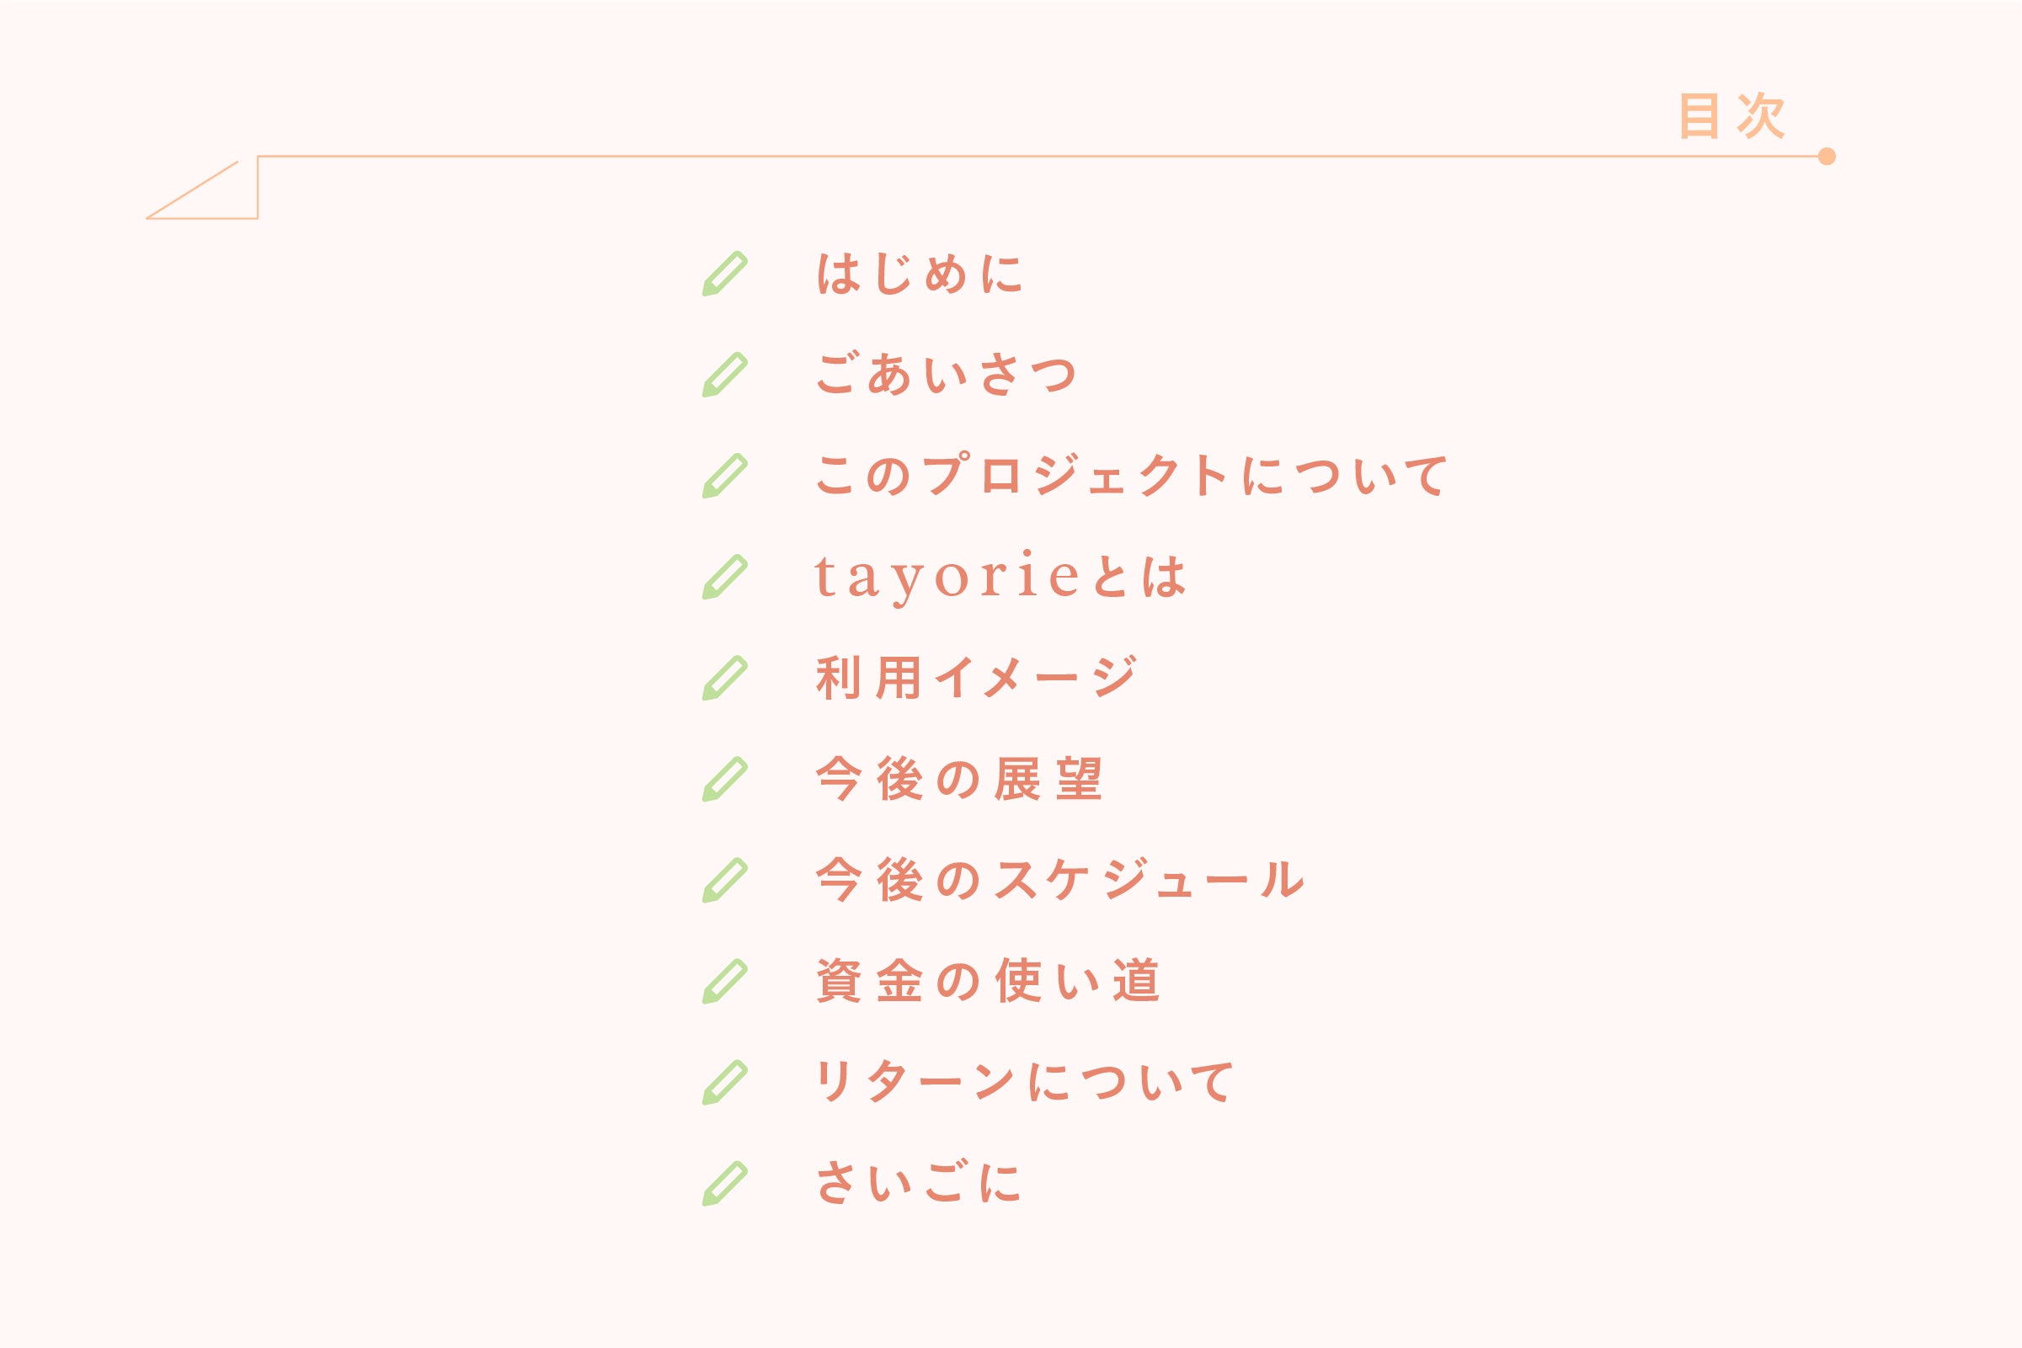The height and width of the screenshot is (1348, 2022).
Task: Click the pencil icon beside 今後の展望
Action: click(725, 779)
